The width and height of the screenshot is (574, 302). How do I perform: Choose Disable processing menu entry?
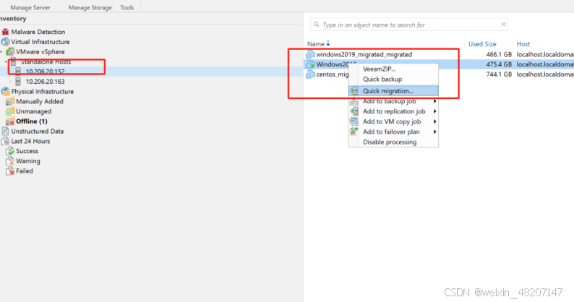[x=393, y=142]
